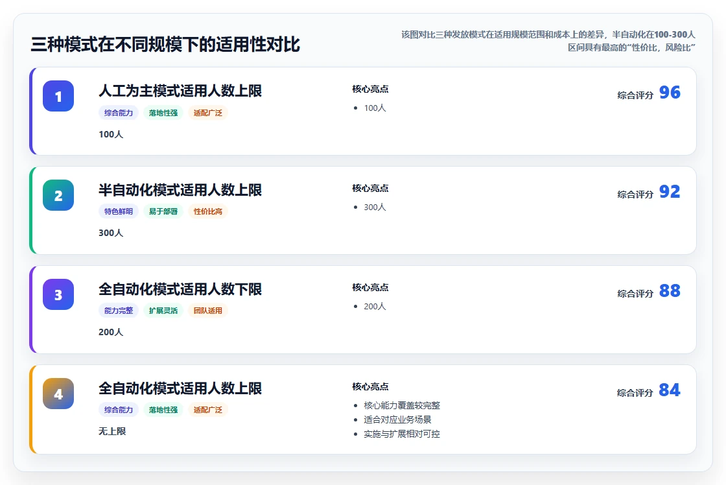Click 核心亮点 label in card 2
The width and height of the screenshot is (726, 485).
point(370,188)
